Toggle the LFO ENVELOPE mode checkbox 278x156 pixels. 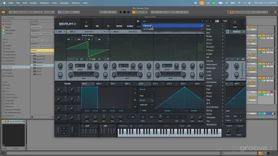(x=152, y=105)
